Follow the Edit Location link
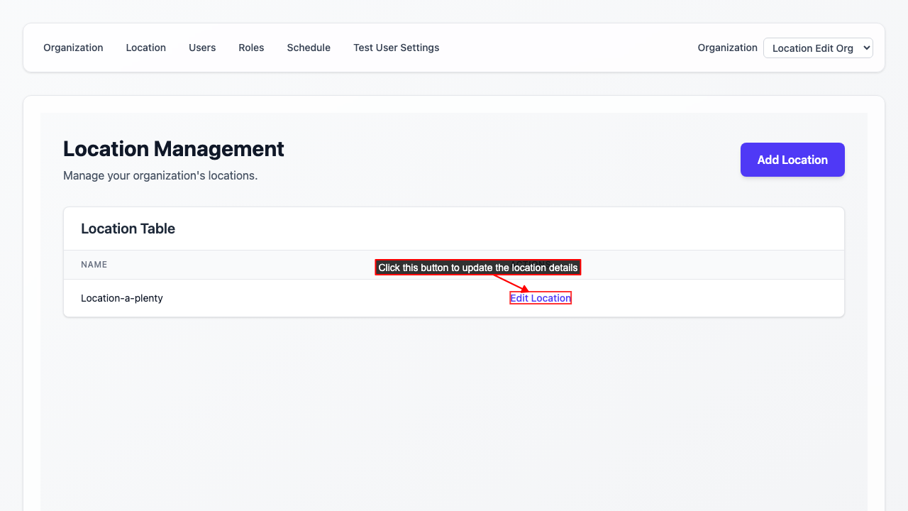 click(x=541, y=297)
